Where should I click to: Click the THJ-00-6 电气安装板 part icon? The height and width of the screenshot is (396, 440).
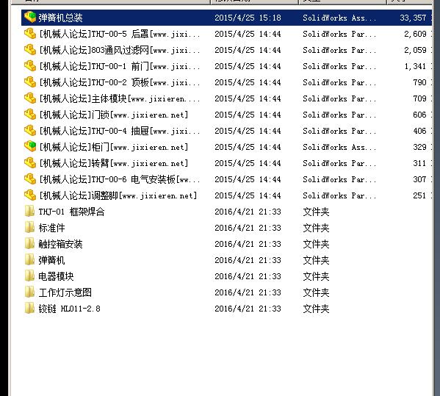click(x=30, y=179)
